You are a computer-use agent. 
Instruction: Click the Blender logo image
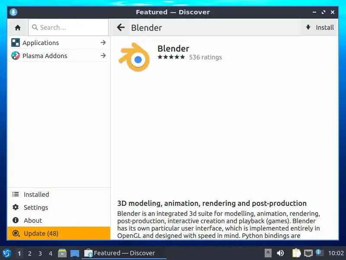134,57
